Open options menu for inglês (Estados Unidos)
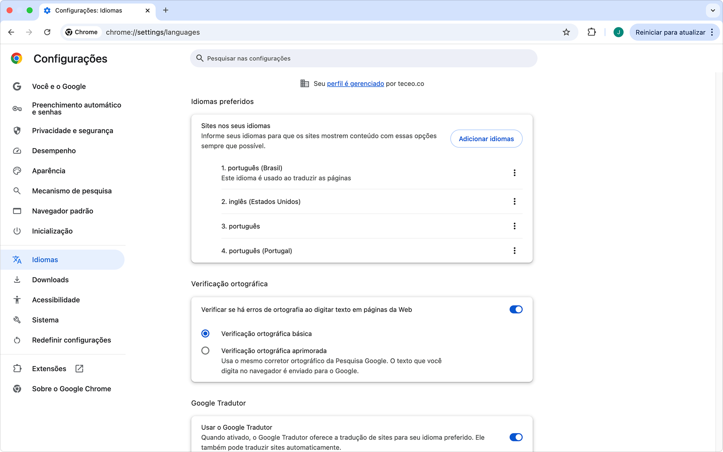Image resolution: width=723 pixels, height=452 pixels. point(514,202)
